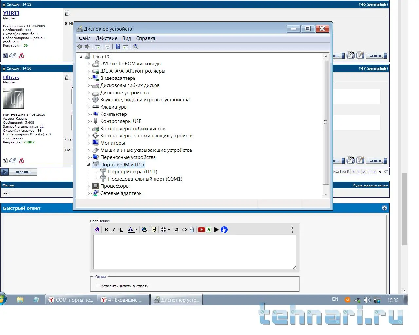Open the 'Действие' menu

(106, 38)
